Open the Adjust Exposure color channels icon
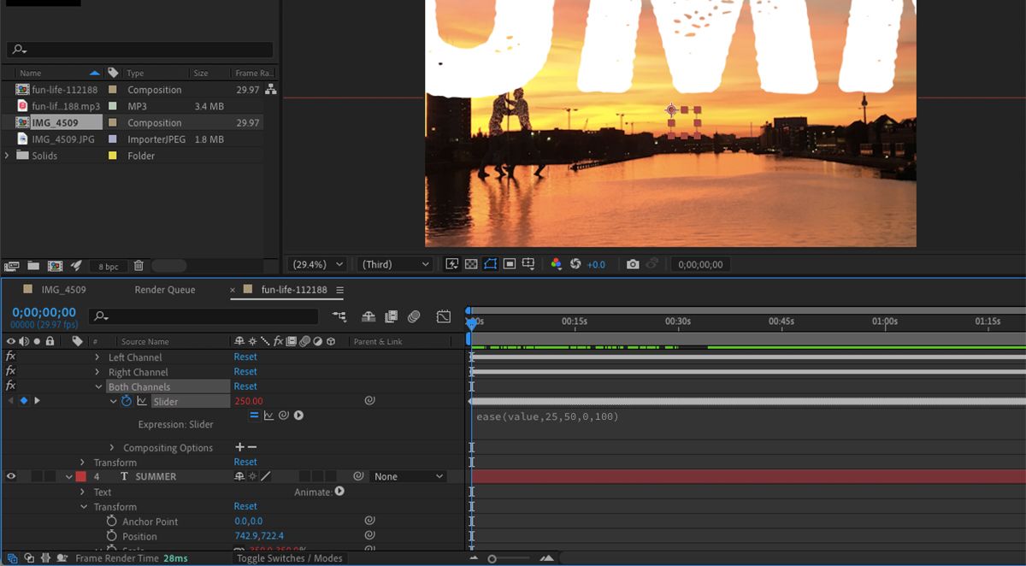Screen dimensions: 1026x566 click(x=557, y=264)
